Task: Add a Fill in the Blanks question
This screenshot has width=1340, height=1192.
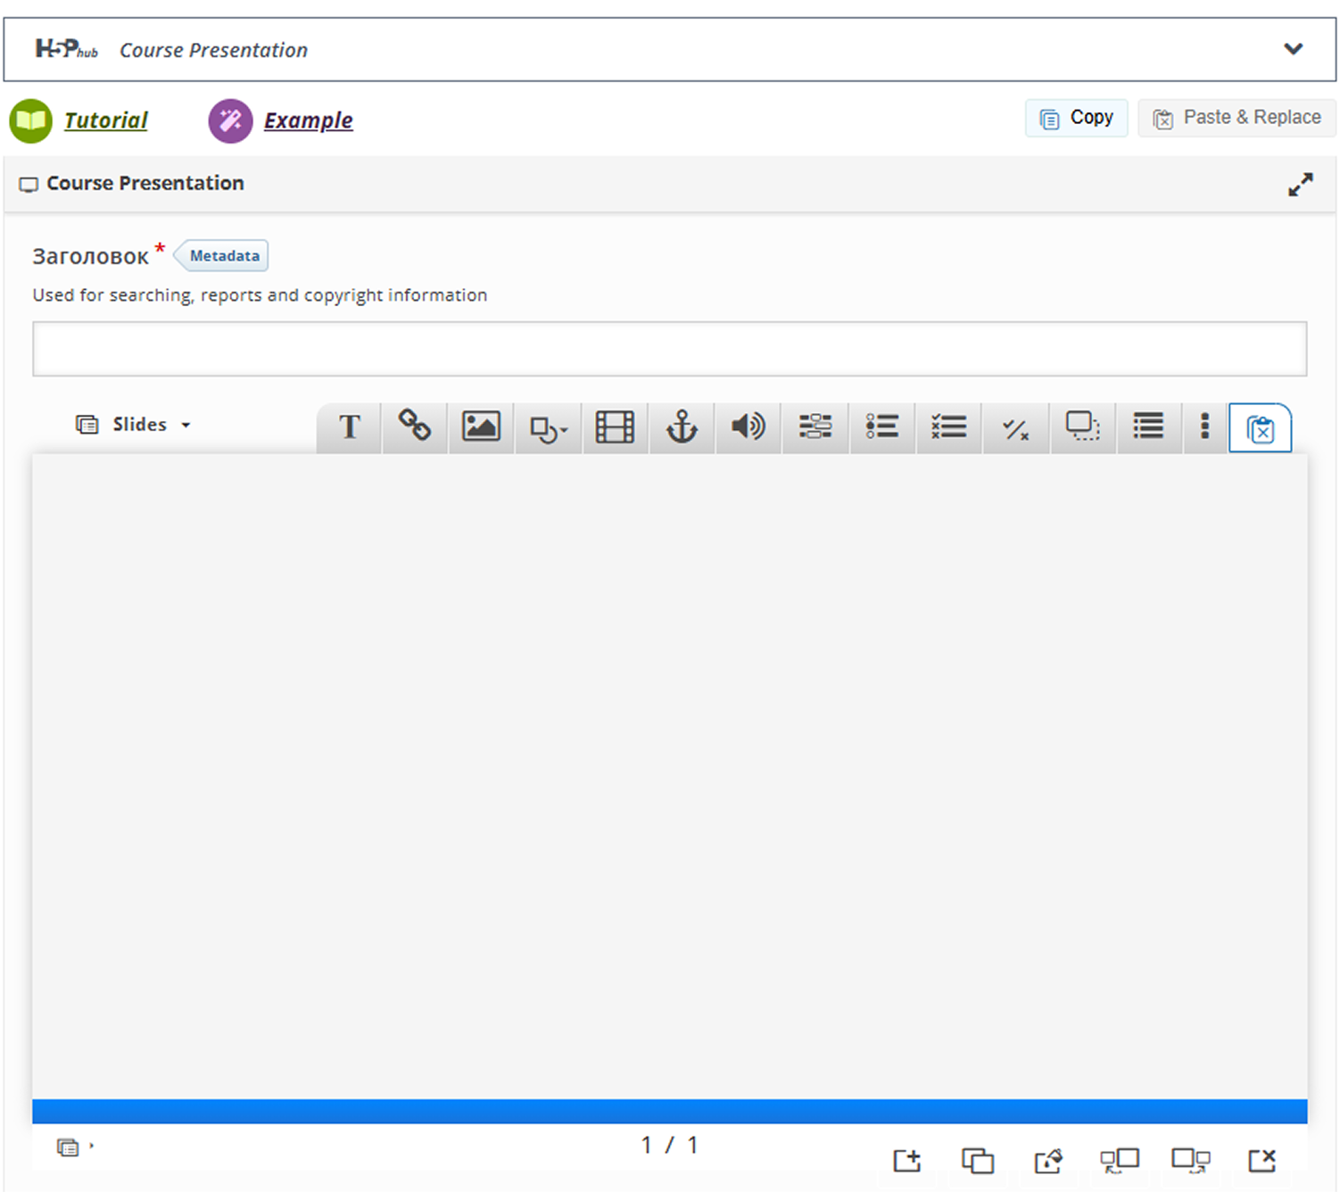Action: tap(815, 427)
